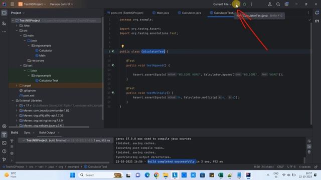This screenshot has height=180, width=321.
Task: Click the editor vertical scrollbar
Action: pos(311,73)
